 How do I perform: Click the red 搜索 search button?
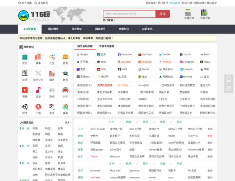pyautogui.click(x=163, y=14)
